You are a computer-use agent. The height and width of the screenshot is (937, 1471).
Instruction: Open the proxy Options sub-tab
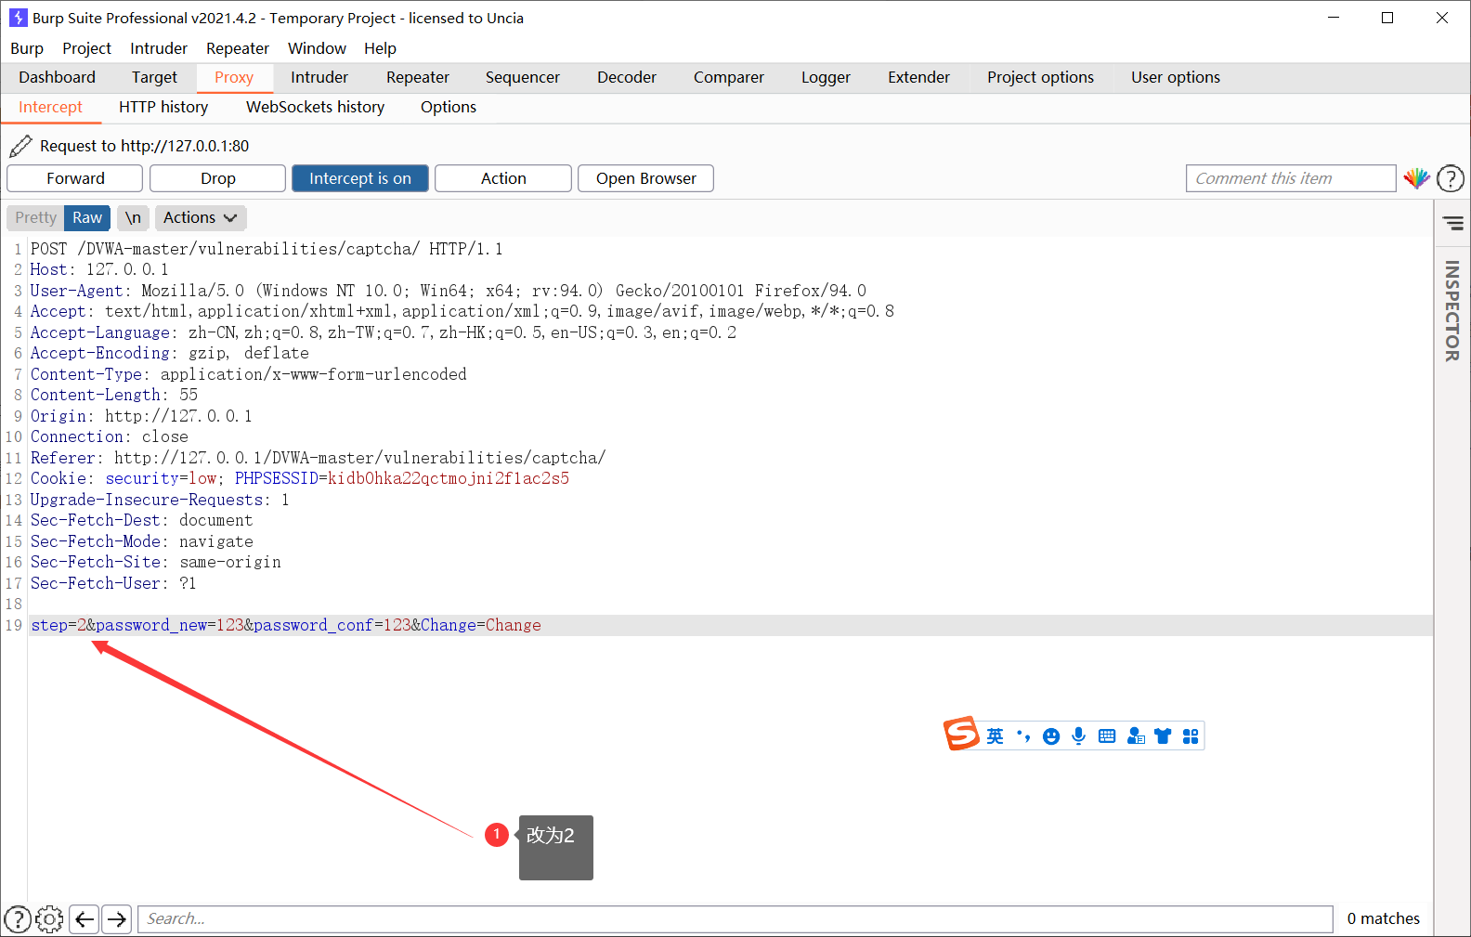pos(449,107)
